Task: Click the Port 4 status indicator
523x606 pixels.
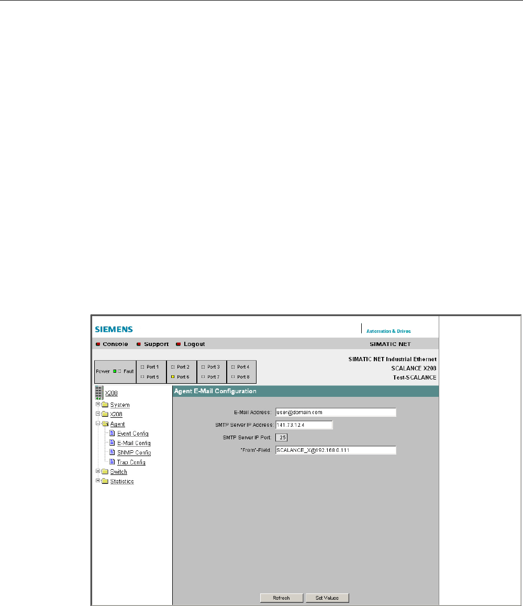Action: (233, 367)
